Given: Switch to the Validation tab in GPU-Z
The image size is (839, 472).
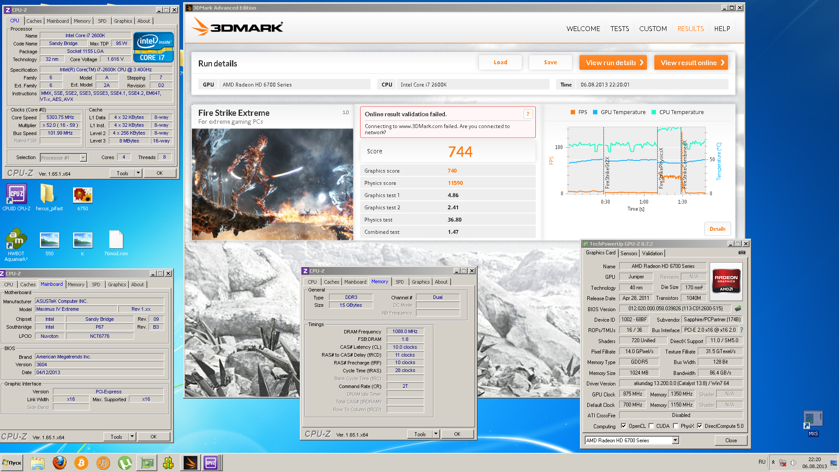Looking at the screenshot, I should click(652, 253).
